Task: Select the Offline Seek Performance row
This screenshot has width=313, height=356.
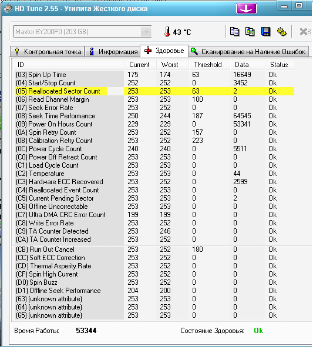Action: click(x=154, y=290)
